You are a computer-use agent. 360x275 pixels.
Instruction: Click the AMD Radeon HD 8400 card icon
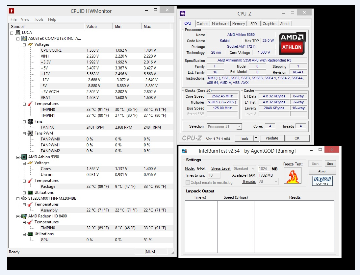coord(24,216)
